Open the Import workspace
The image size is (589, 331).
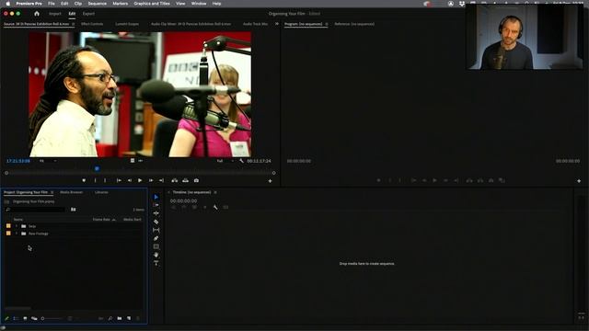click(55, 14)
